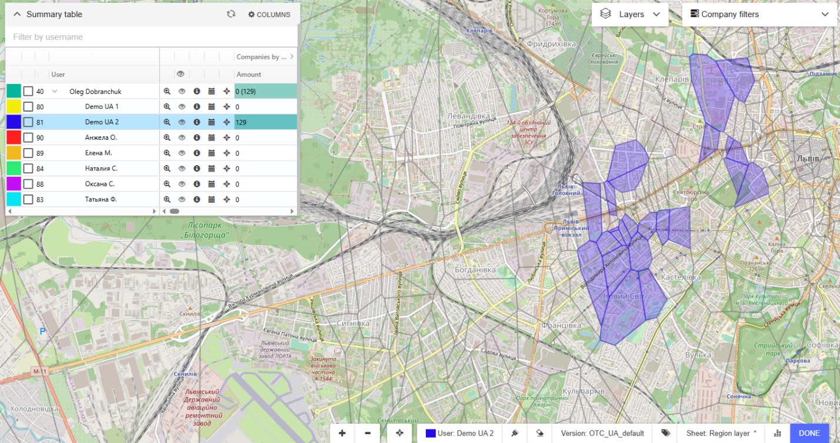This screenshot has width=840, height=443.
Task: Open info for Oleg Dobranchuk row
Action: 196,92
